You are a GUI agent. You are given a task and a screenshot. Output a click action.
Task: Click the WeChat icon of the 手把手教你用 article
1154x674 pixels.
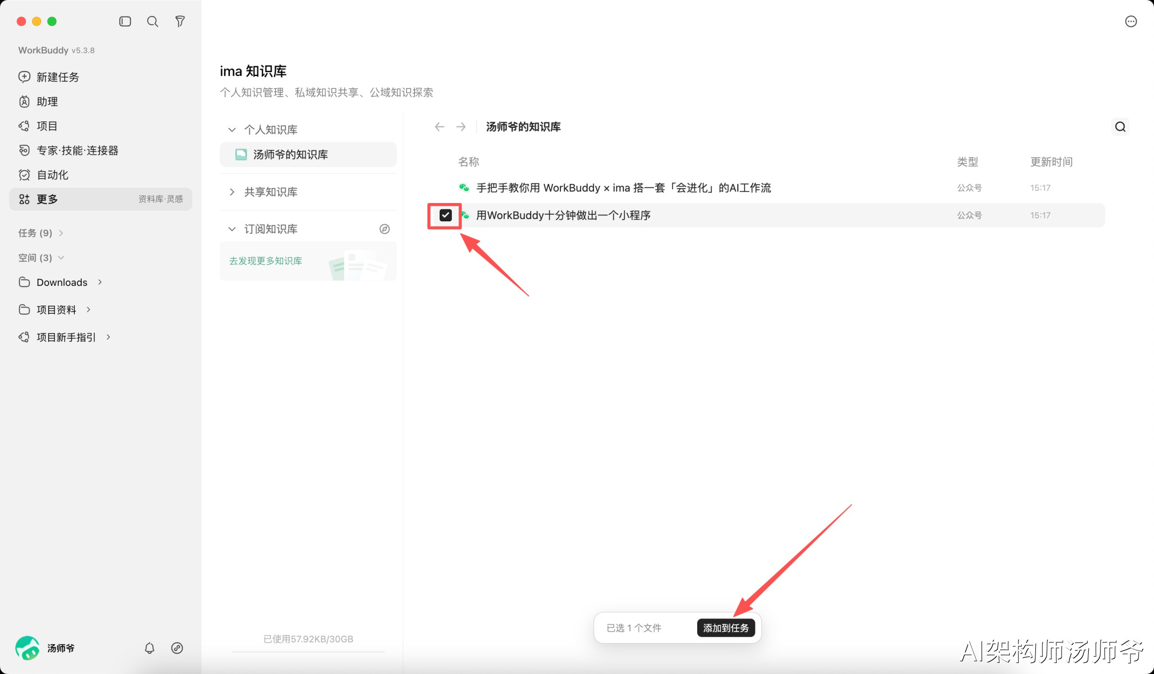464,188
